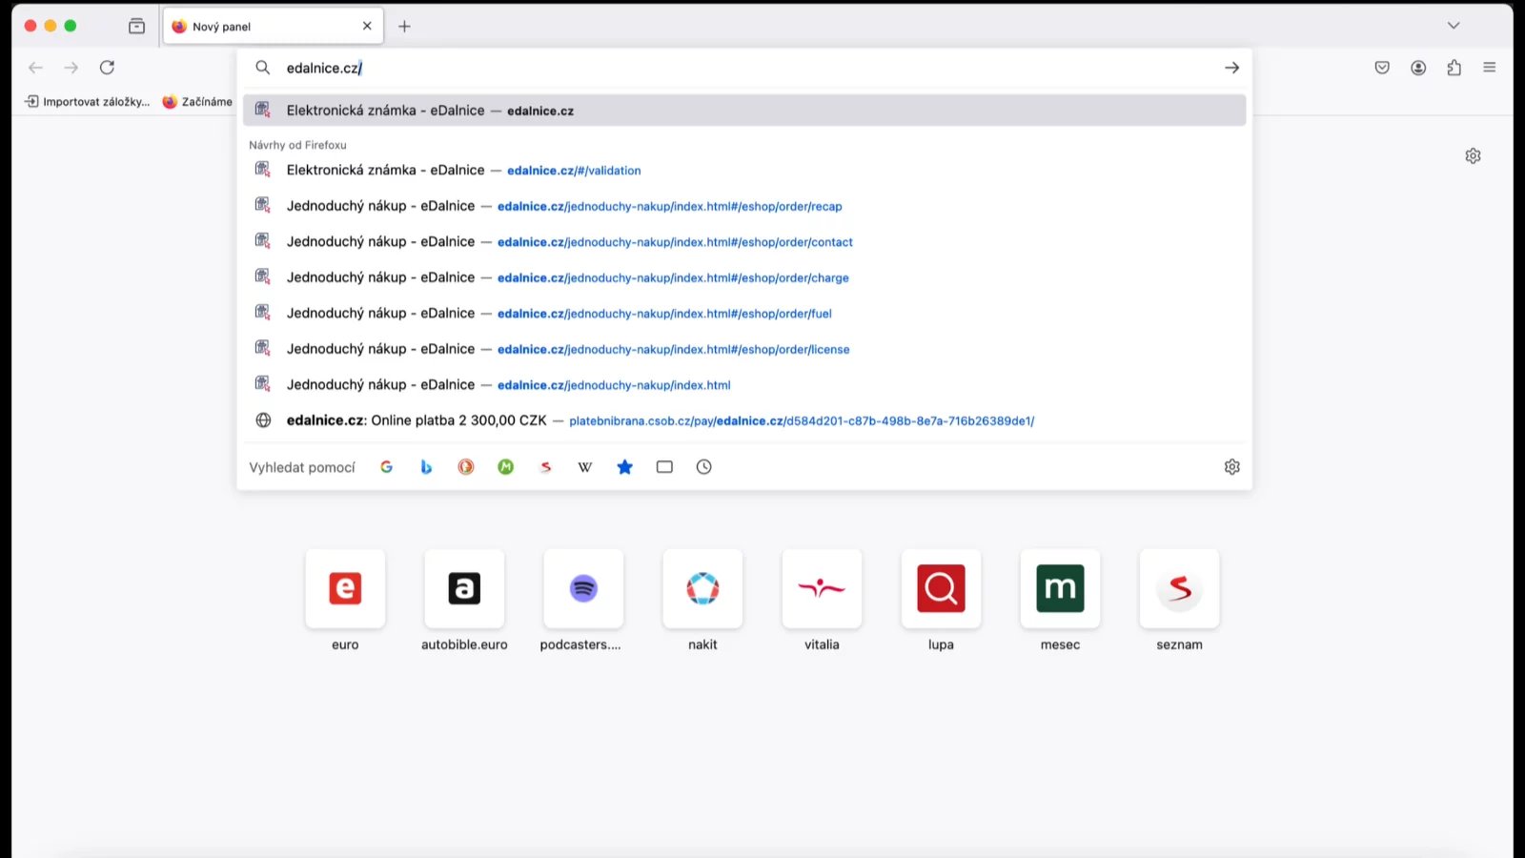Search bookmarks via the star icon
This screenshot has height=858, width=1525.
[625, 467]
